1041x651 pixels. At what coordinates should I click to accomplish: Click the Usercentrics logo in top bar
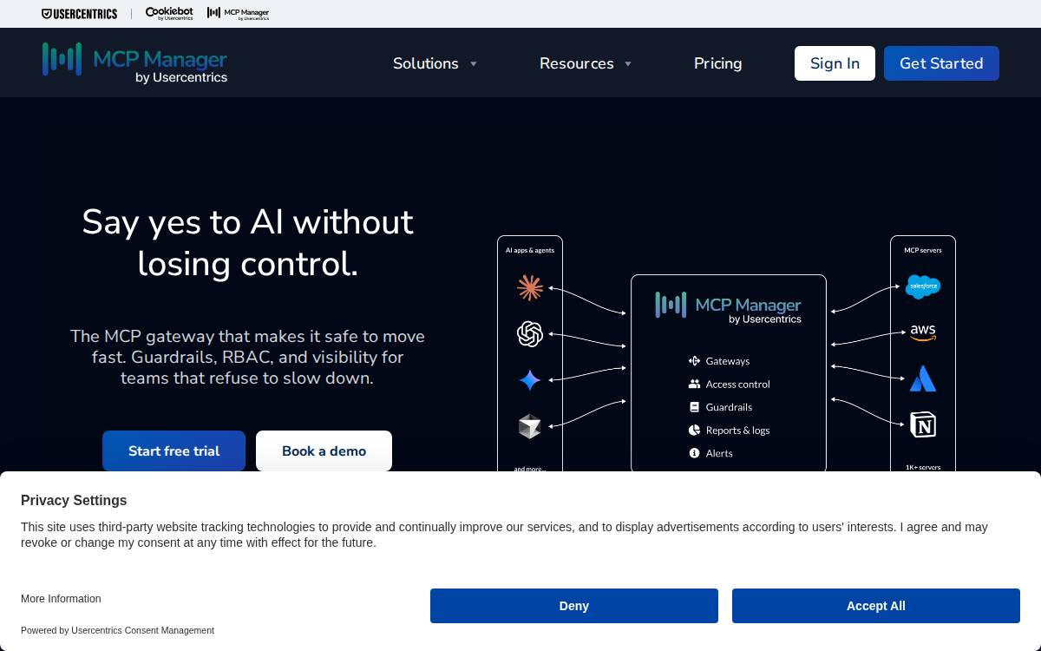(x=79, y=14)
